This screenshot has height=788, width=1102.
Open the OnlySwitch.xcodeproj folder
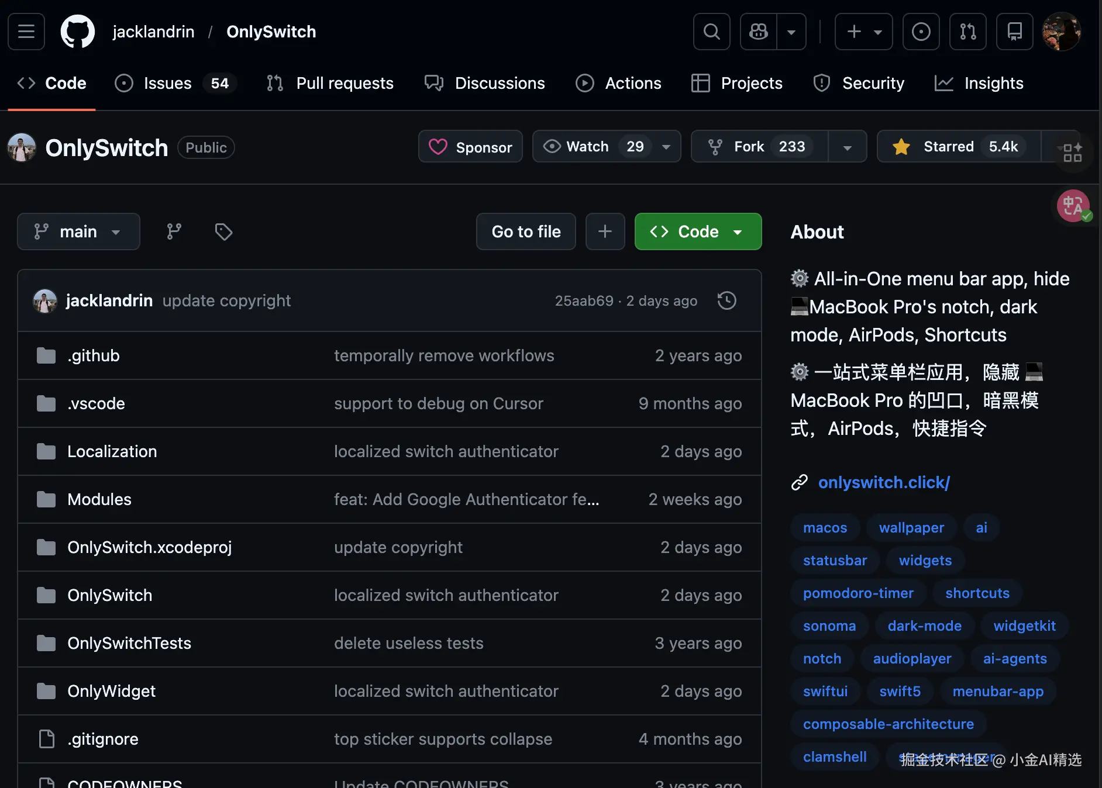[x=150, y=547]
